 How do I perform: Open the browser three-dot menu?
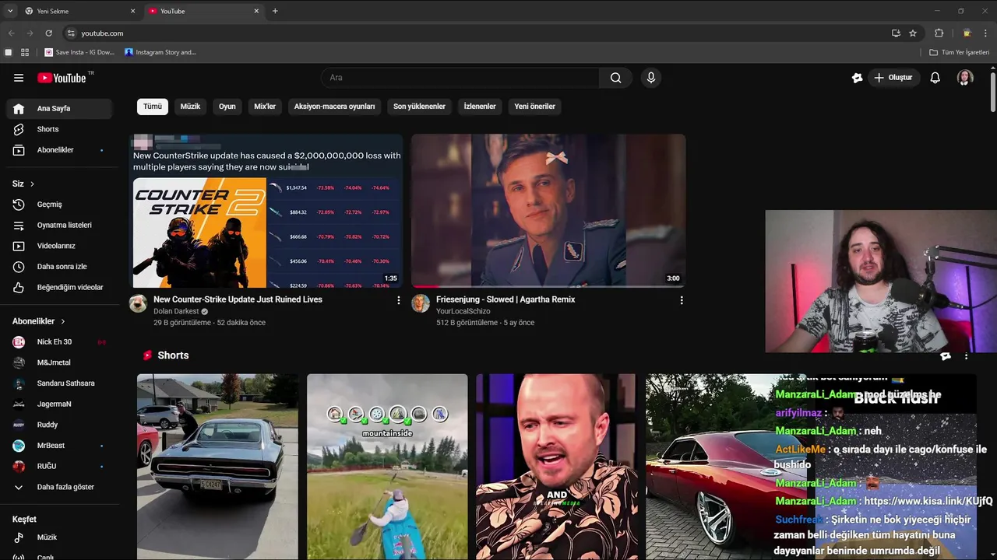coord(986,33)
